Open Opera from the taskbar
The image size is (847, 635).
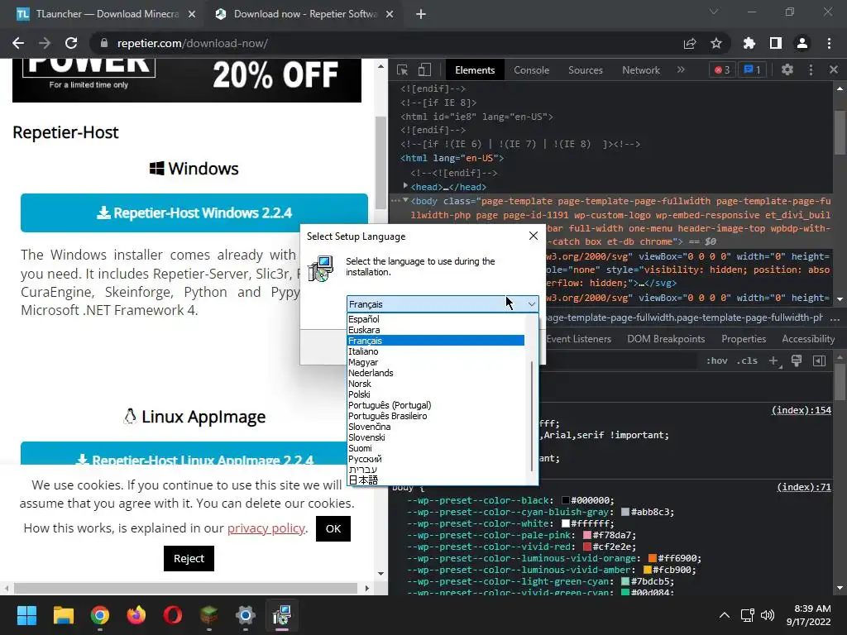click(173, 615)
